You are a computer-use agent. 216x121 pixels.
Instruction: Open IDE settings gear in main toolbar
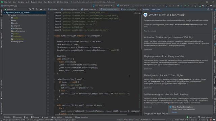(211, 6)
